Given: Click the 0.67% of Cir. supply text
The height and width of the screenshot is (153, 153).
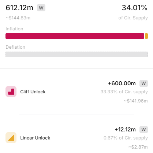Looking at the screenshot, I should coord(126,138).
